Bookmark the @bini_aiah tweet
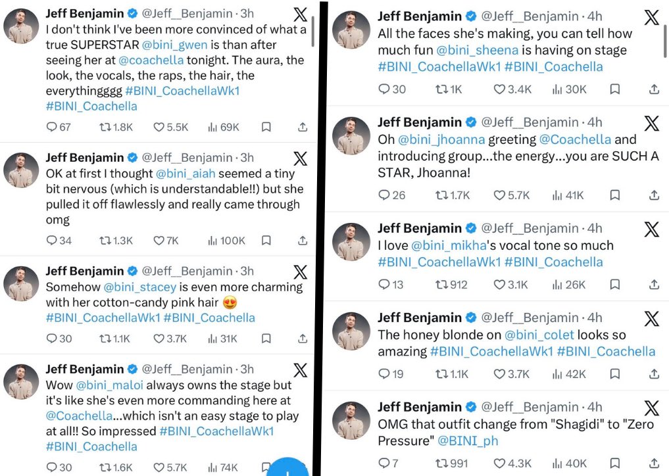 click(266, 241)
